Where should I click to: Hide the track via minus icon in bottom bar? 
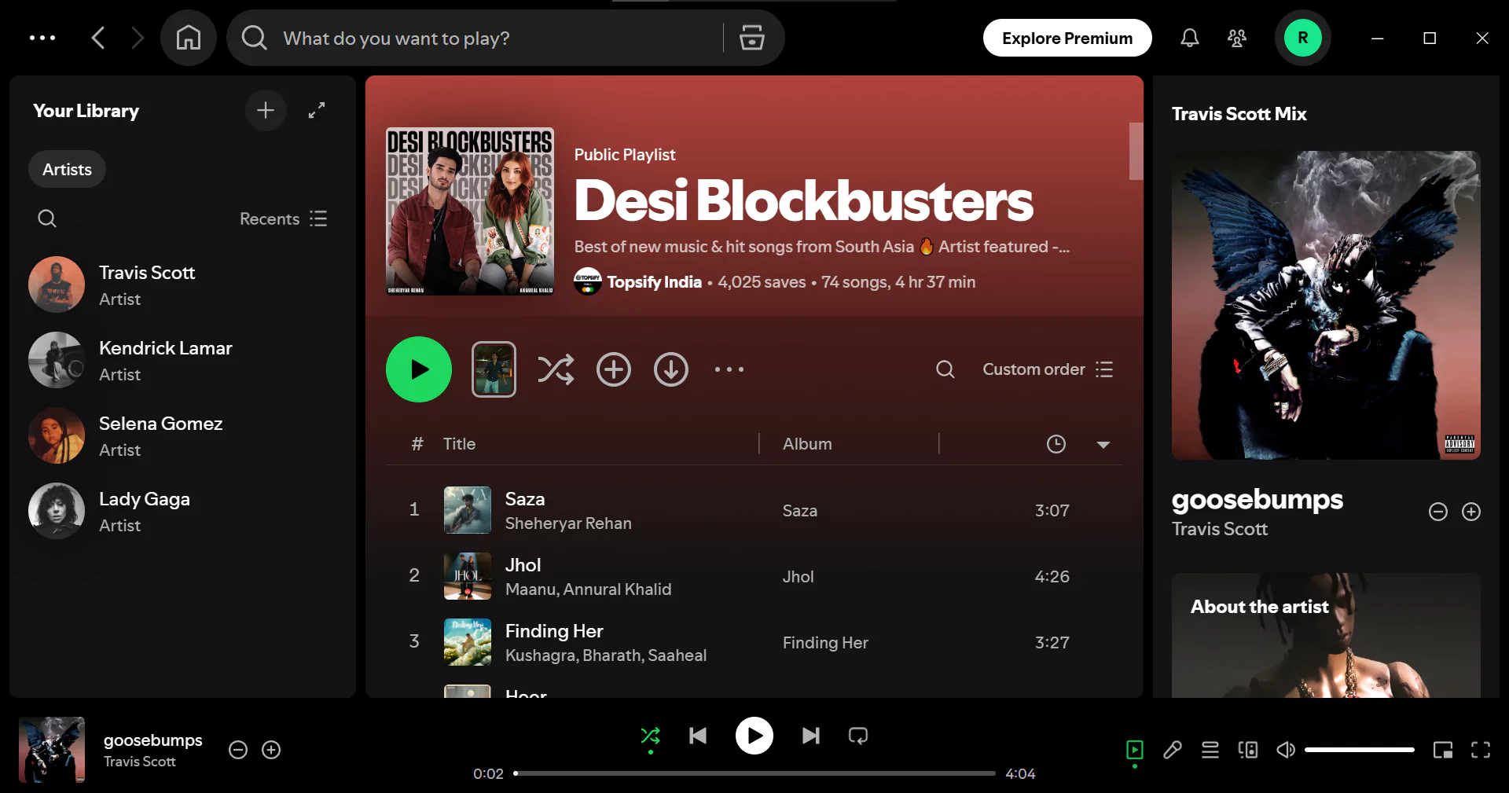[x=238, y=750]
